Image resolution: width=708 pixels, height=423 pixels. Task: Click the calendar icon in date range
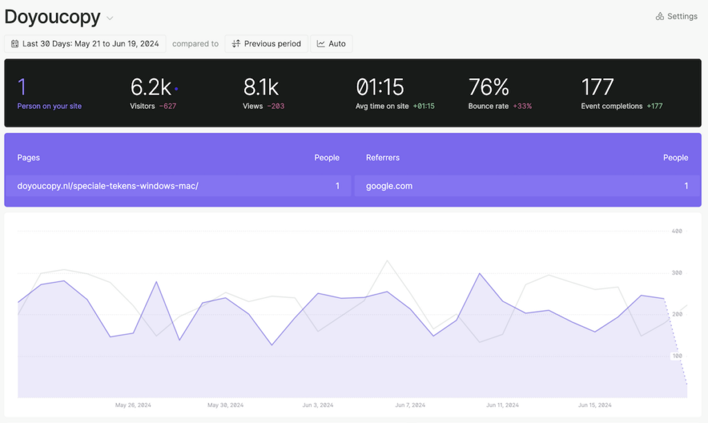click(15, 44)
